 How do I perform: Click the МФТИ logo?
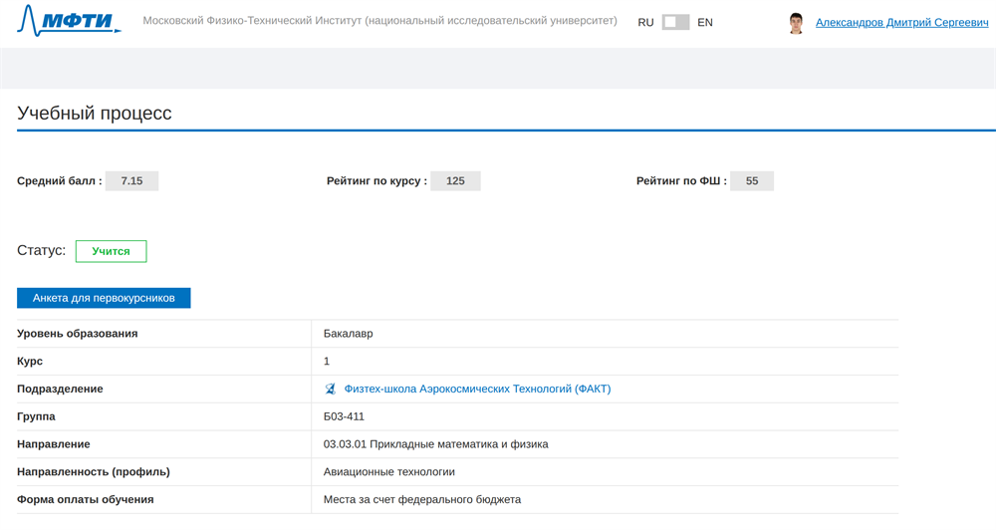pos(69,20)
